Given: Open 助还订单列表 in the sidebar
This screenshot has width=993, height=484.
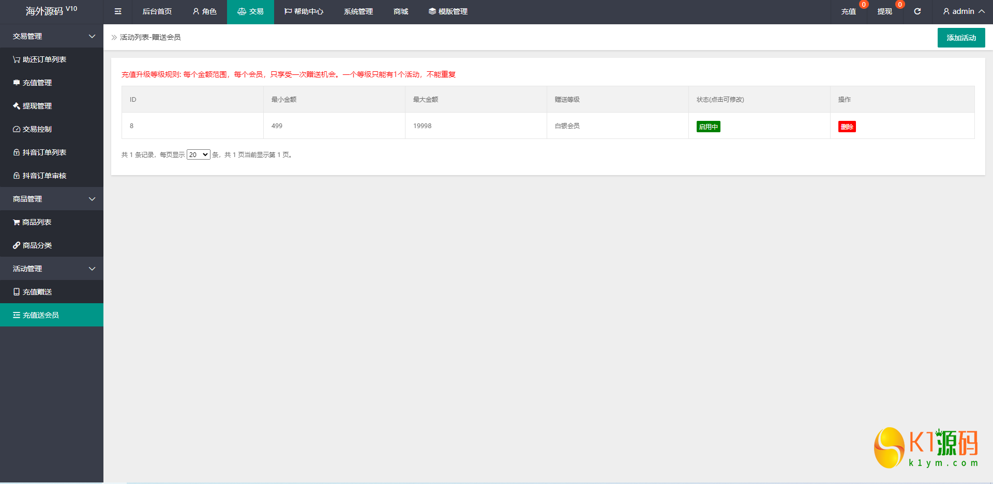Looking at the screenshot, I should tap(52, 59).
